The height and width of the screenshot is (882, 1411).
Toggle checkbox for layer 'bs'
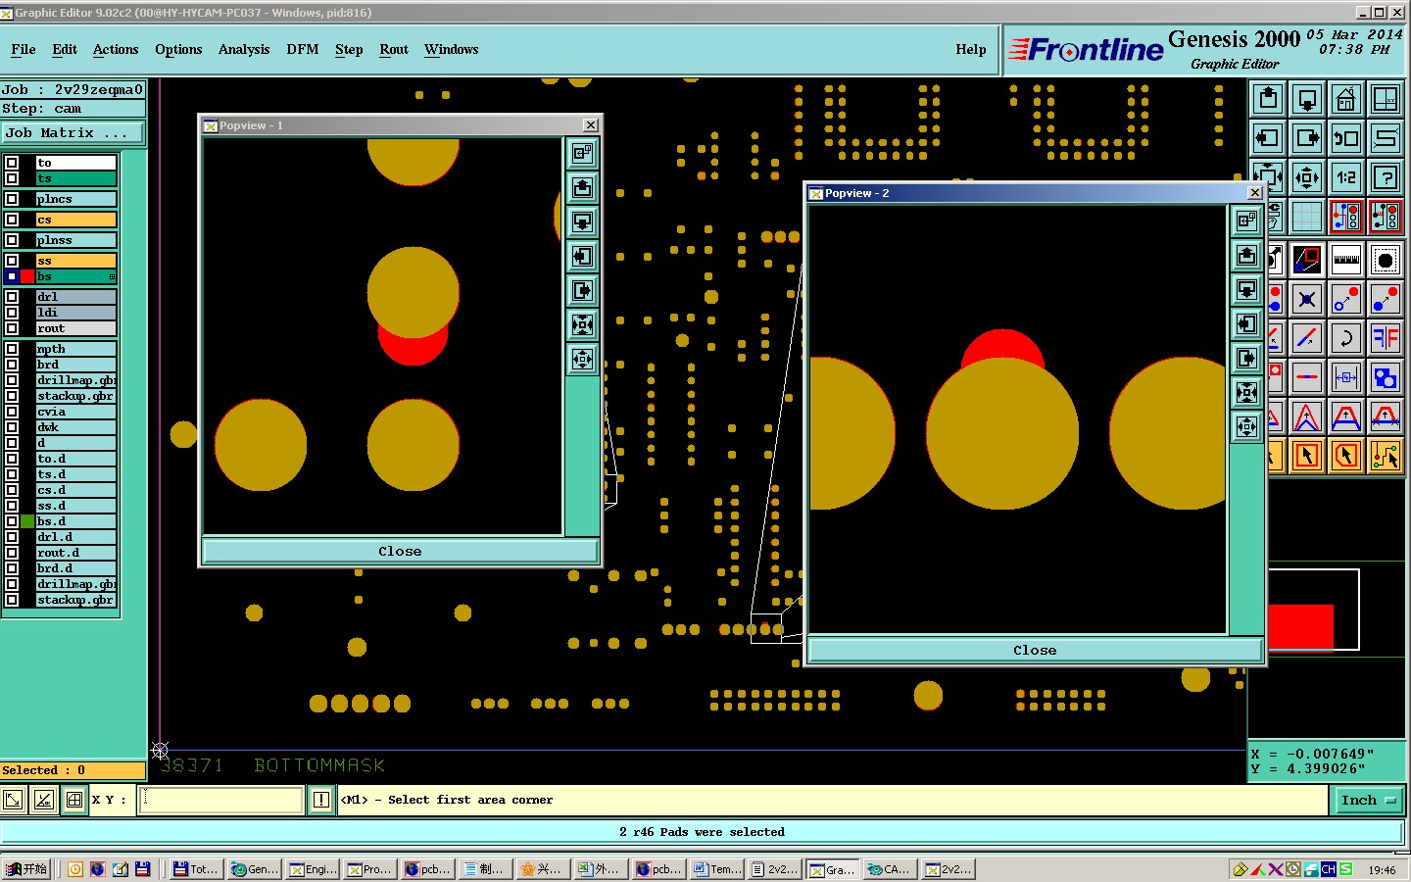pos(12,276)
